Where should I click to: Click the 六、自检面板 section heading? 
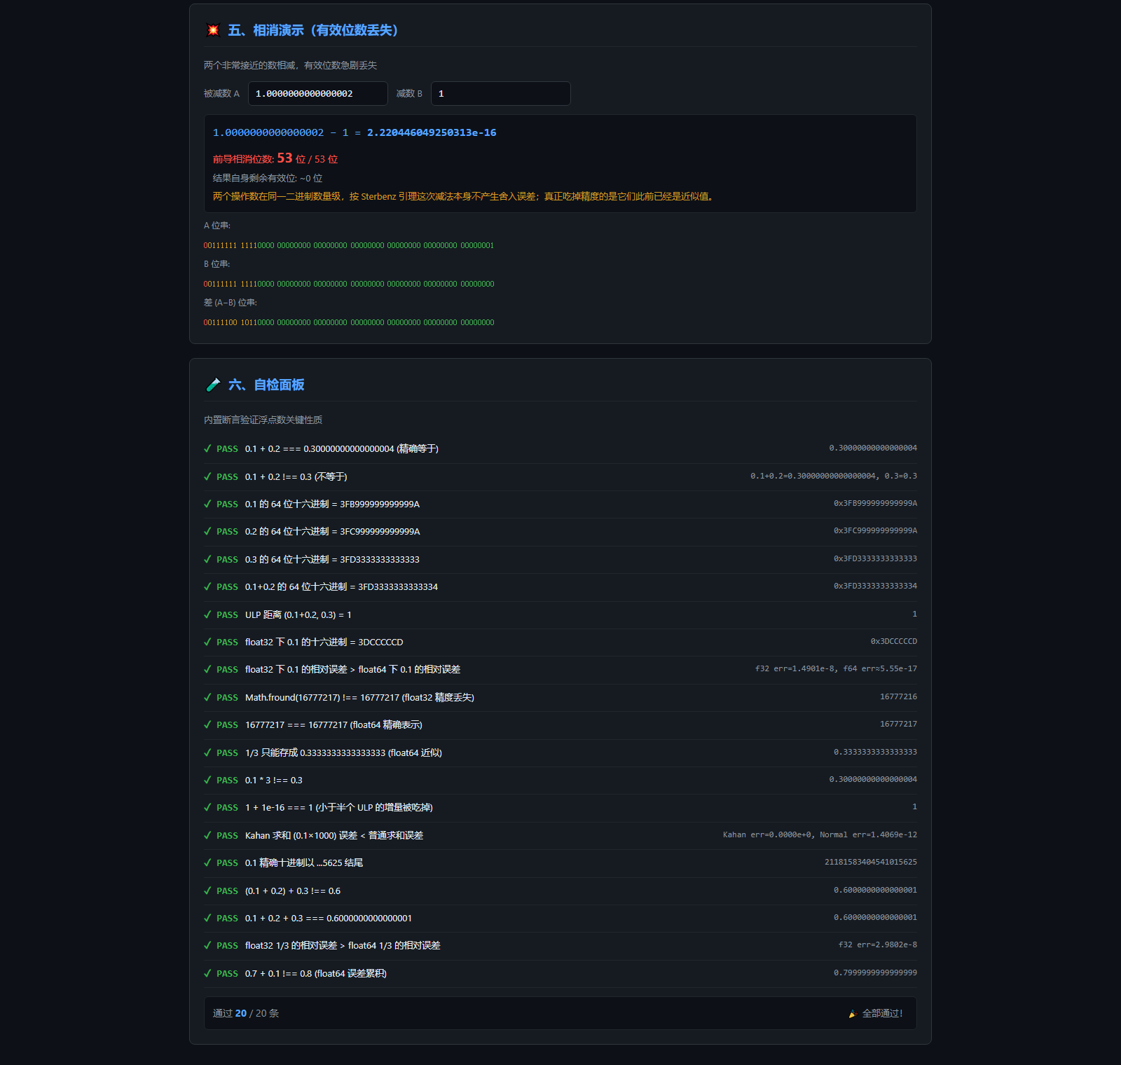(x=266, y=385)
